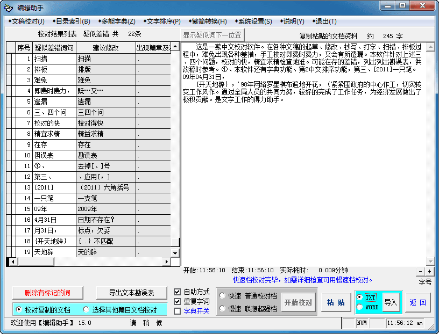The height and width of the screenshot is (334, 439).
Task: Click the 显示疑似词下一位置 button
Action: pyautogui.click(x=212, y=35)
